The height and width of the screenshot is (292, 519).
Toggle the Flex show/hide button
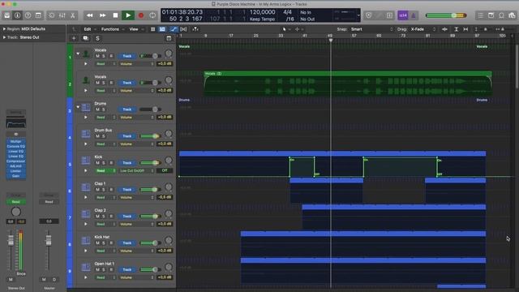[183, 29]
